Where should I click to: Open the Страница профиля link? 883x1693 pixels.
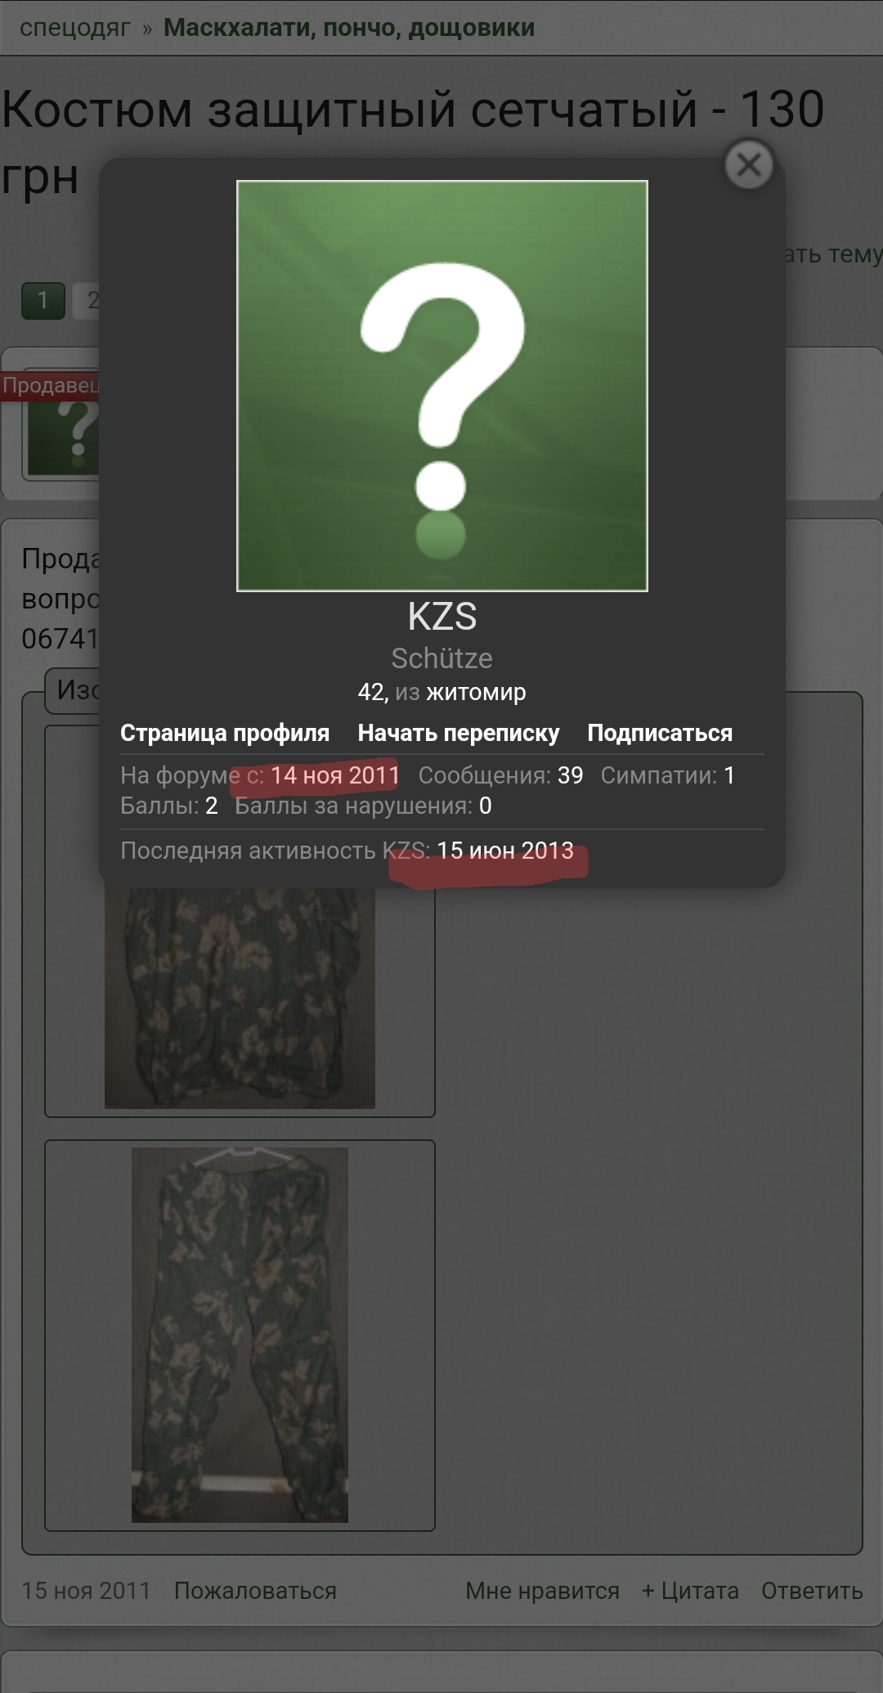coord(225,733)
